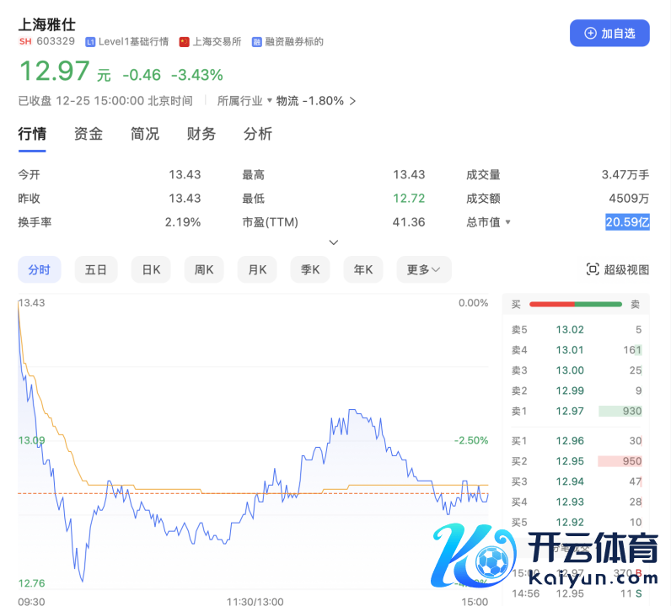The height and width of the screenshot is (606, 671).
Task: Switch to the 资金 tab
Action: (x=89, y=134)
